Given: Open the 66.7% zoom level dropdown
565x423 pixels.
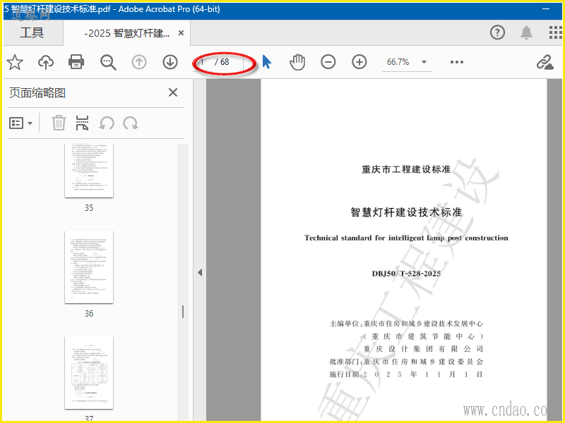Looking at the screenshot, I should tap(407, 62).
